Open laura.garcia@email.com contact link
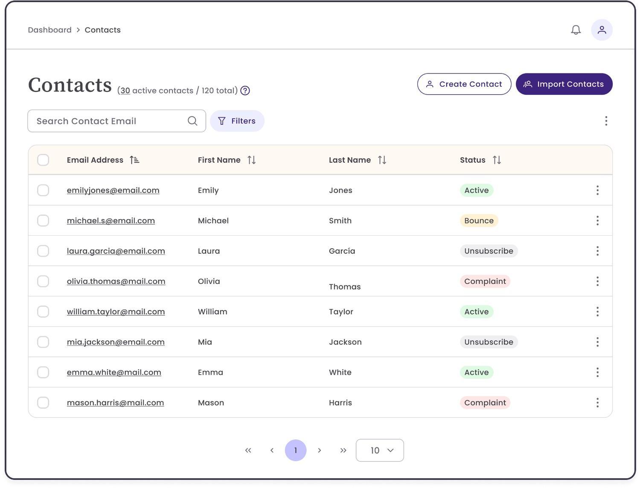The height and width of the screenshot is (488, 640). coord(116,251)
